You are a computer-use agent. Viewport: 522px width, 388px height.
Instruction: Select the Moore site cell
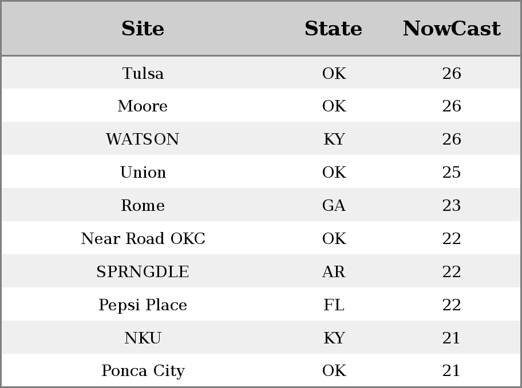pyautogui.click(x=143, y=106)
